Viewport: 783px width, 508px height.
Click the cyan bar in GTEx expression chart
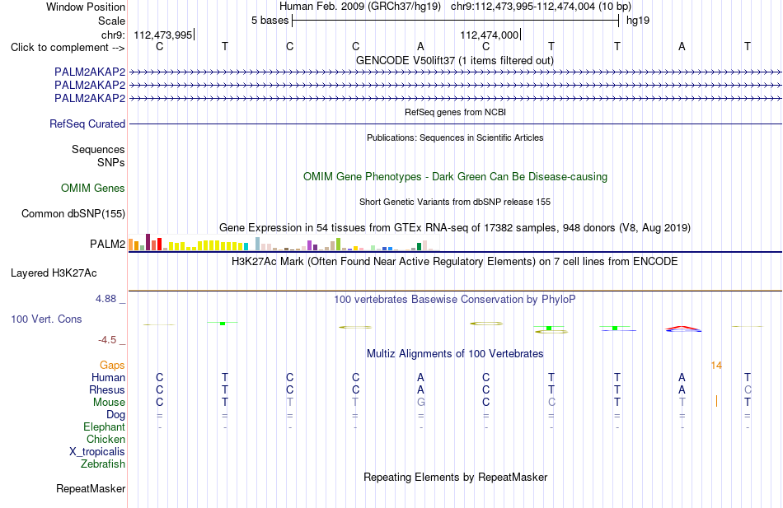(x=246, y=246)
